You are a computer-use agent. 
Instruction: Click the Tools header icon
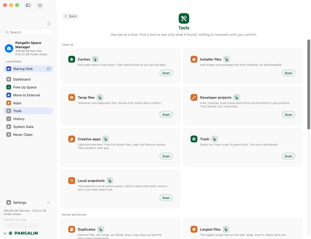[x=184, y=18]
